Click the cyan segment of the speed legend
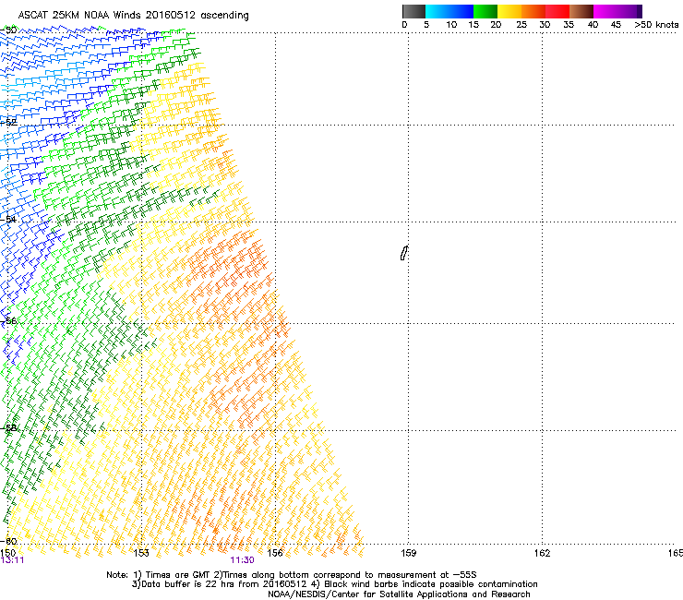Screen dimensions: 683x600 [437, 11]
